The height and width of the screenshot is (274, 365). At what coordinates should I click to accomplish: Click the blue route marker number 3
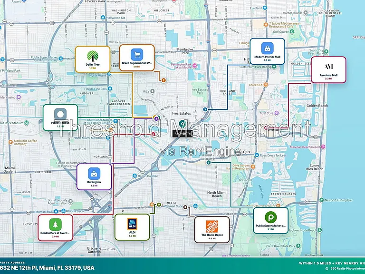(205, 109)
